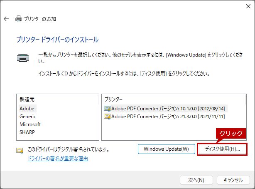
Task: Open the ドライバーの署名が重要な理由 link
Action: 58,159
